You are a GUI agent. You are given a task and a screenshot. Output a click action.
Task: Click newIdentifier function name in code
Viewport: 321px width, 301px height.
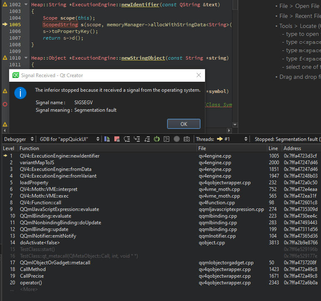140,5
